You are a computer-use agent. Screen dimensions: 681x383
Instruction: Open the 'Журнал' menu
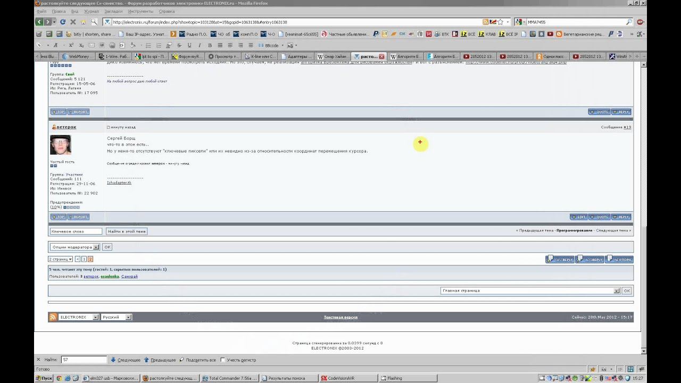point(92,11)
